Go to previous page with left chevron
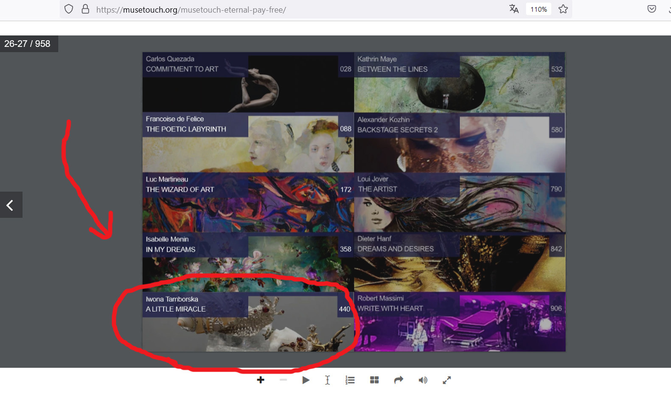 point(11,205)
